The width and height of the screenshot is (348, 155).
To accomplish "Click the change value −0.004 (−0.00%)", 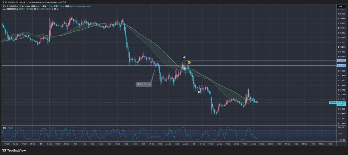I will [x=84, y=7].
